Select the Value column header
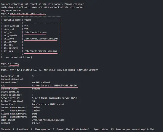Image resolution: width=163 pixels, height=132 pixels. click(28, 20)
